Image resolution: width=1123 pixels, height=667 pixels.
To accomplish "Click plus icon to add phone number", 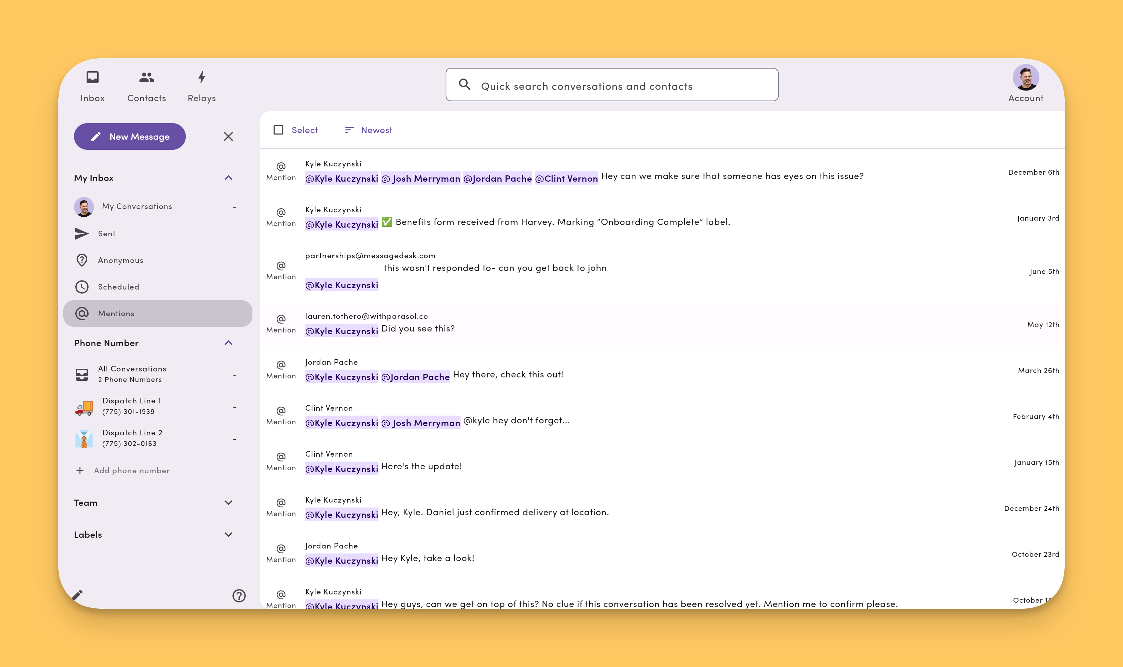I will [x=80, y=471].
